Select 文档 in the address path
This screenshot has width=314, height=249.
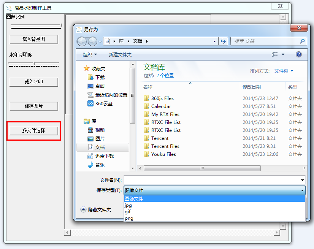[138, 41]
